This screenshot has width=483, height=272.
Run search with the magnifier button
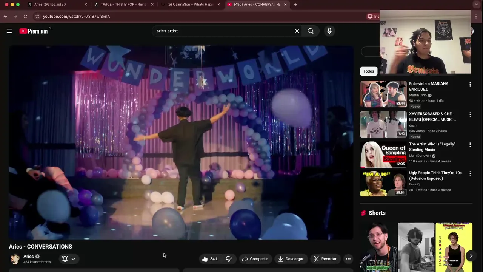coord(311,31)
